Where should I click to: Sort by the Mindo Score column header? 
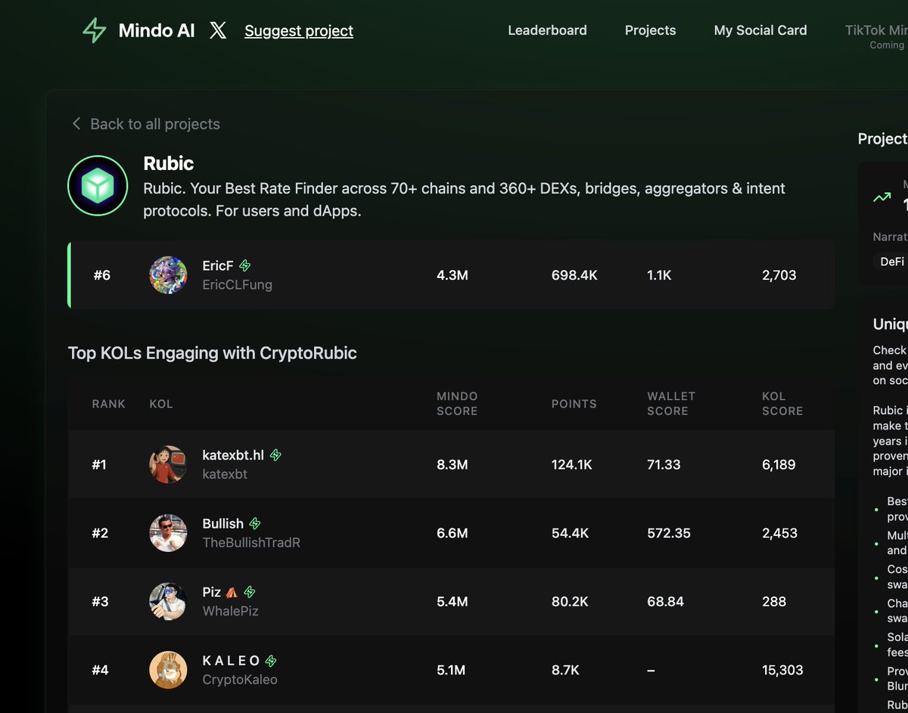[x=457, y=404]
